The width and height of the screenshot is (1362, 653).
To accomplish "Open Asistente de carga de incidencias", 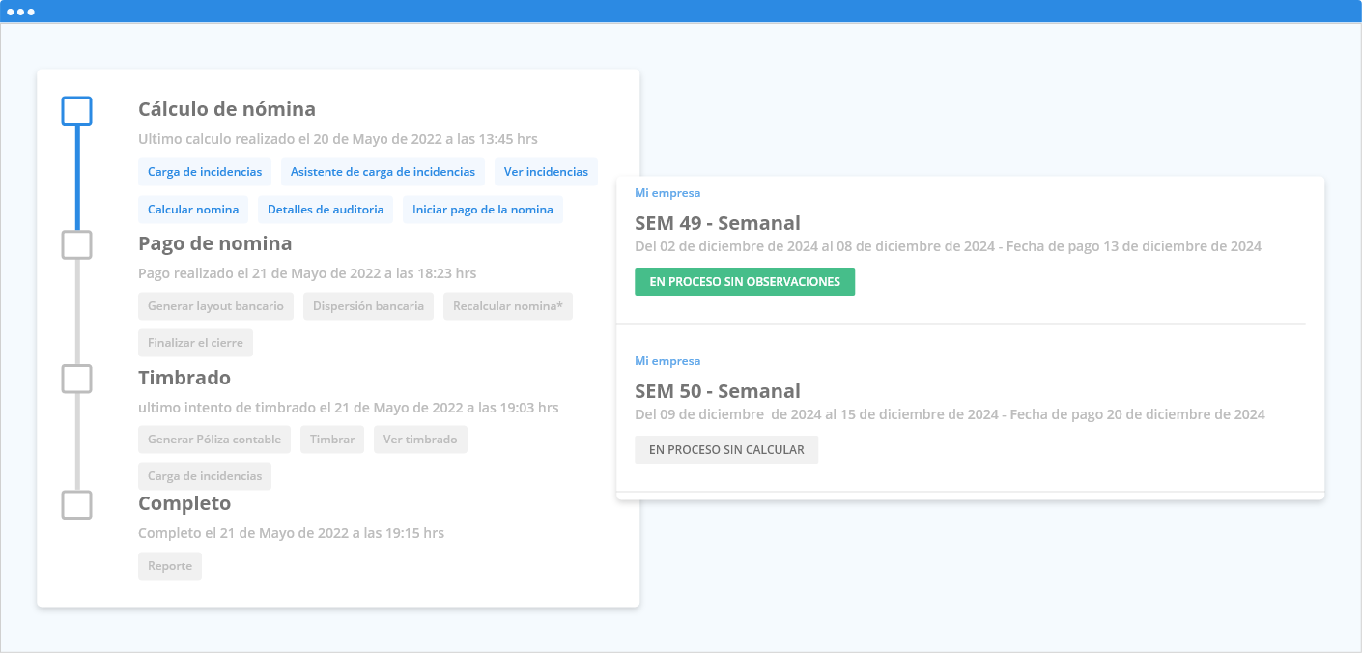I will click(383, 172).
